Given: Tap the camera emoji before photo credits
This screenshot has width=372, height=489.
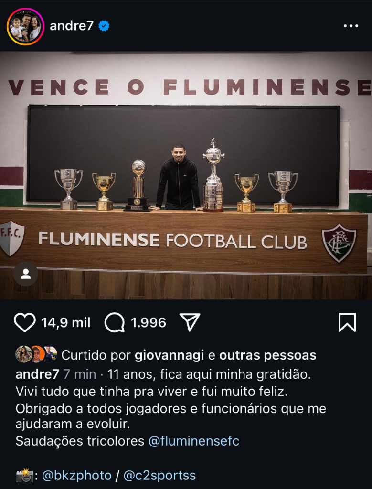Looking at the screenshot, I should pos(24,476).
